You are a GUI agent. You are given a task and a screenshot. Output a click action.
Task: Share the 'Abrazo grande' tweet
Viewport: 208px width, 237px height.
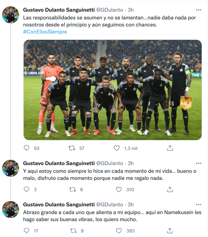170,231
